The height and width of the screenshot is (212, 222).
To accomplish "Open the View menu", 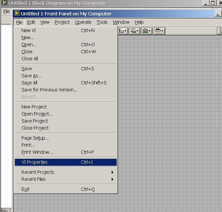I will tap(45, 22).
